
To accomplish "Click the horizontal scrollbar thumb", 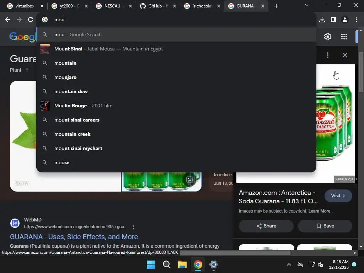I will point(235,253).
